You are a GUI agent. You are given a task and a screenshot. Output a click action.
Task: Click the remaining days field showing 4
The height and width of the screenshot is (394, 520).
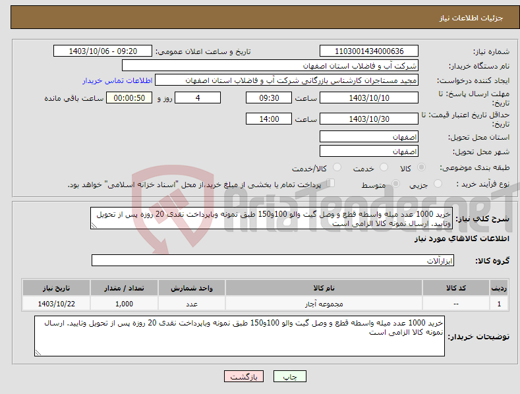pyautogui.click(x=198, y=98)
